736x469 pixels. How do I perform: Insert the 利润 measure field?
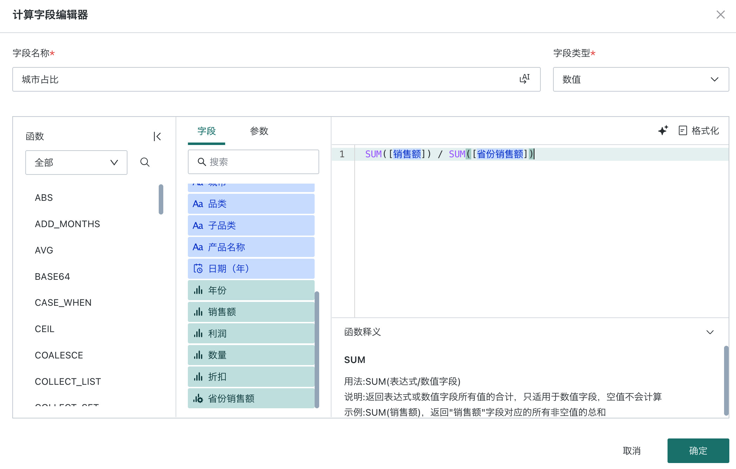[x=251, y=333]
